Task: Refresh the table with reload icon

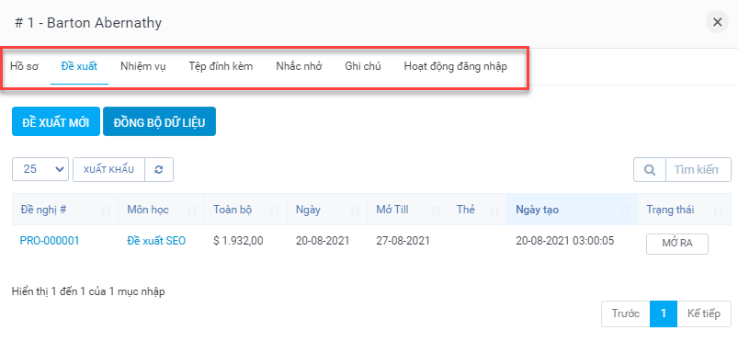Action: pyautogui.click(x=159, y=169)
